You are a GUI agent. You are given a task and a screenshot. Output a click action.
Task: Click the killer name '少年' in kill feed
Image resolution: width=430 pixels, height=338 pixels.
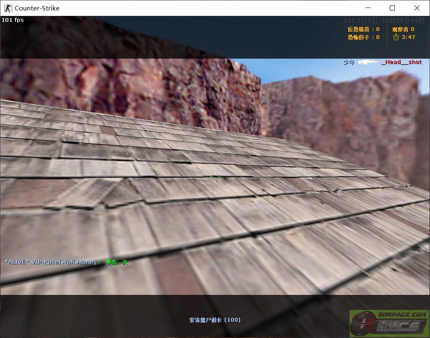(349, 62)
